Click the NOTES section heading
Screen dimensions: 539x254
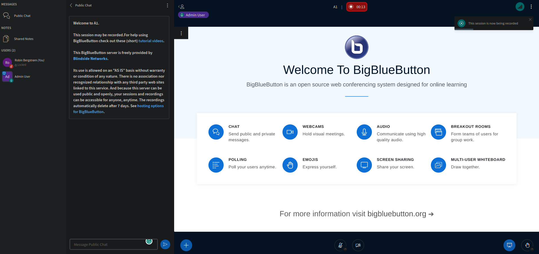6,28
